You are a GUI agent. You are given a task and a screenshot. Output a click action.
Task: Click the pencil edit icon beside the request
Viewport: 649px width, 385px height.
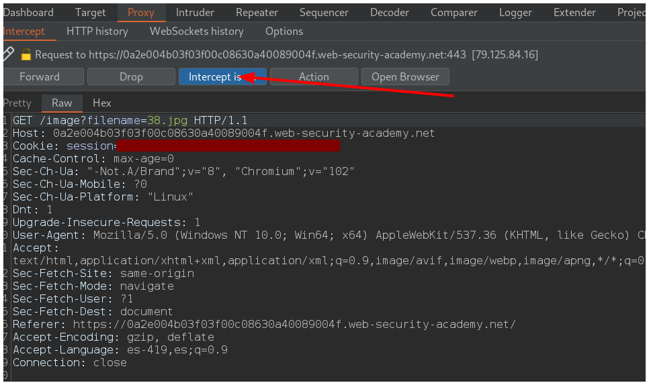click(8, 54)
